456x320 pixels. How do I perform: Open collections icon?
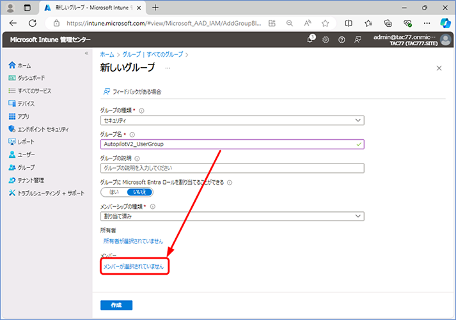tap(388, 23)
